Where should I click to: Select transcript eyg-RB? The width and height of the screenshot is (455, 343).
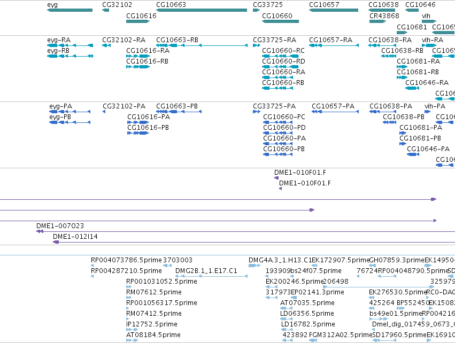pos(70,56)
